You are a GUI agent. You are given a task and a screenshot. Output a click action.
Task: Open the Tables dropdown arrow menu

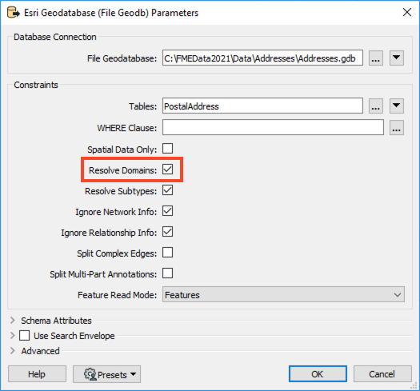pos(397,106)
